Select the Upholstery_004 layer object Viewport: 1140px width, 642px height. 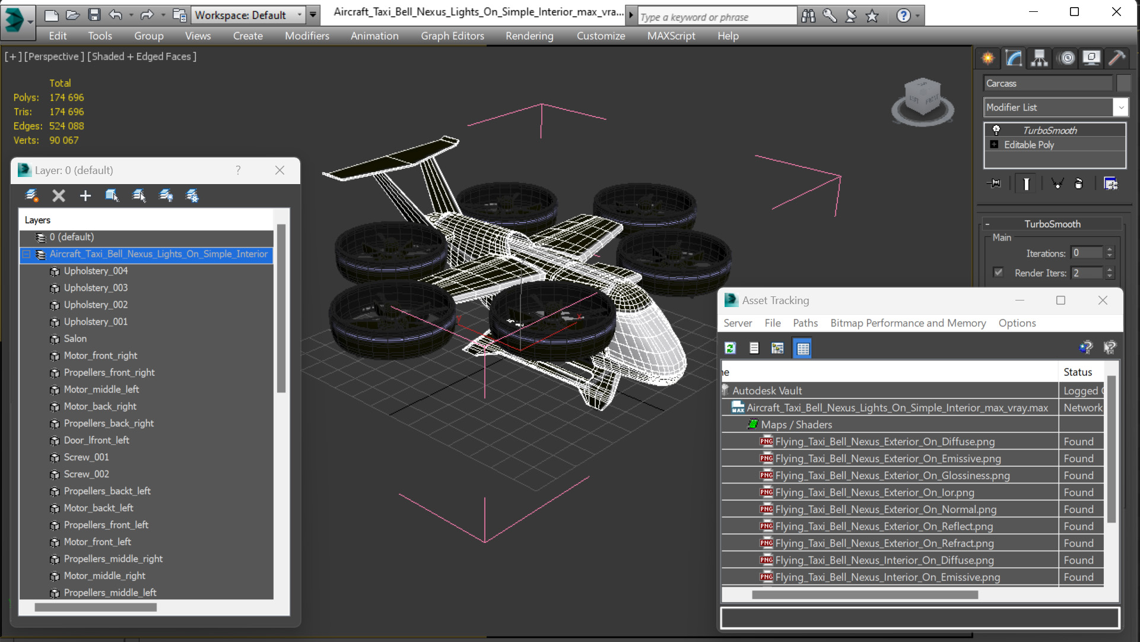click(x=95, y=271)
